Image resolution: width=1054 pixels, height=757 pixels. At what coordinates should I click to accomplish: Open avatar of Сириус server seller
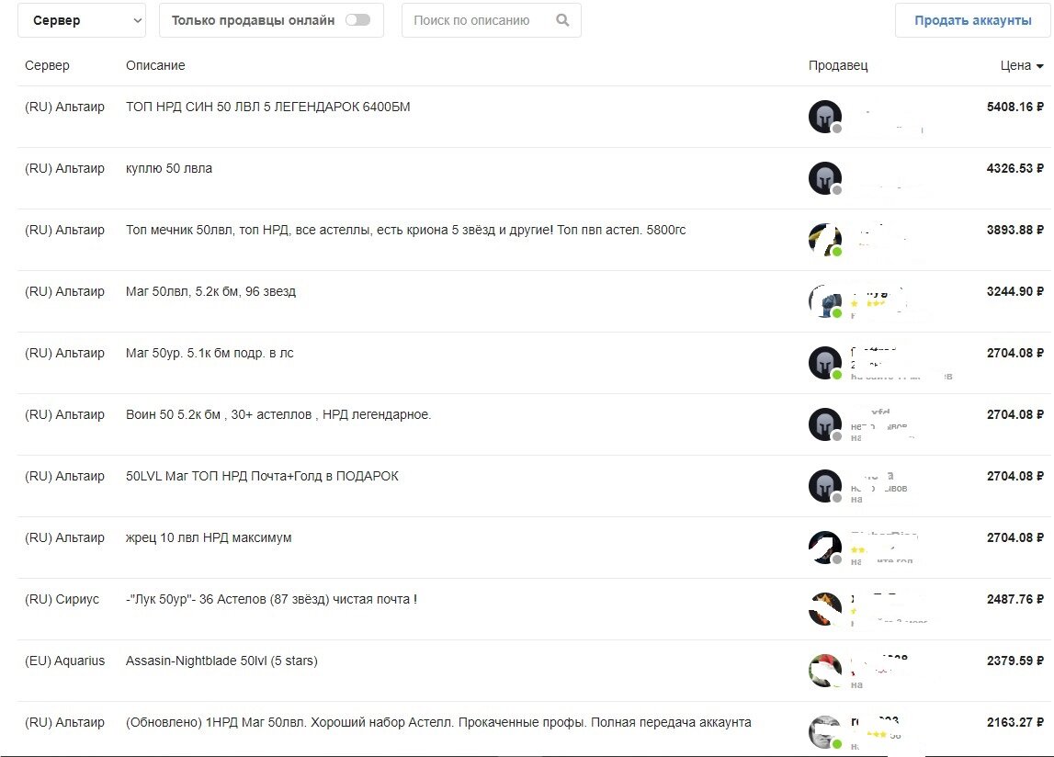[825, 609]
